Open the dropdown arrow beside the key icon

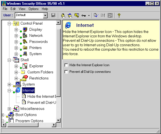pyautogui.click(x=89, y=16)
